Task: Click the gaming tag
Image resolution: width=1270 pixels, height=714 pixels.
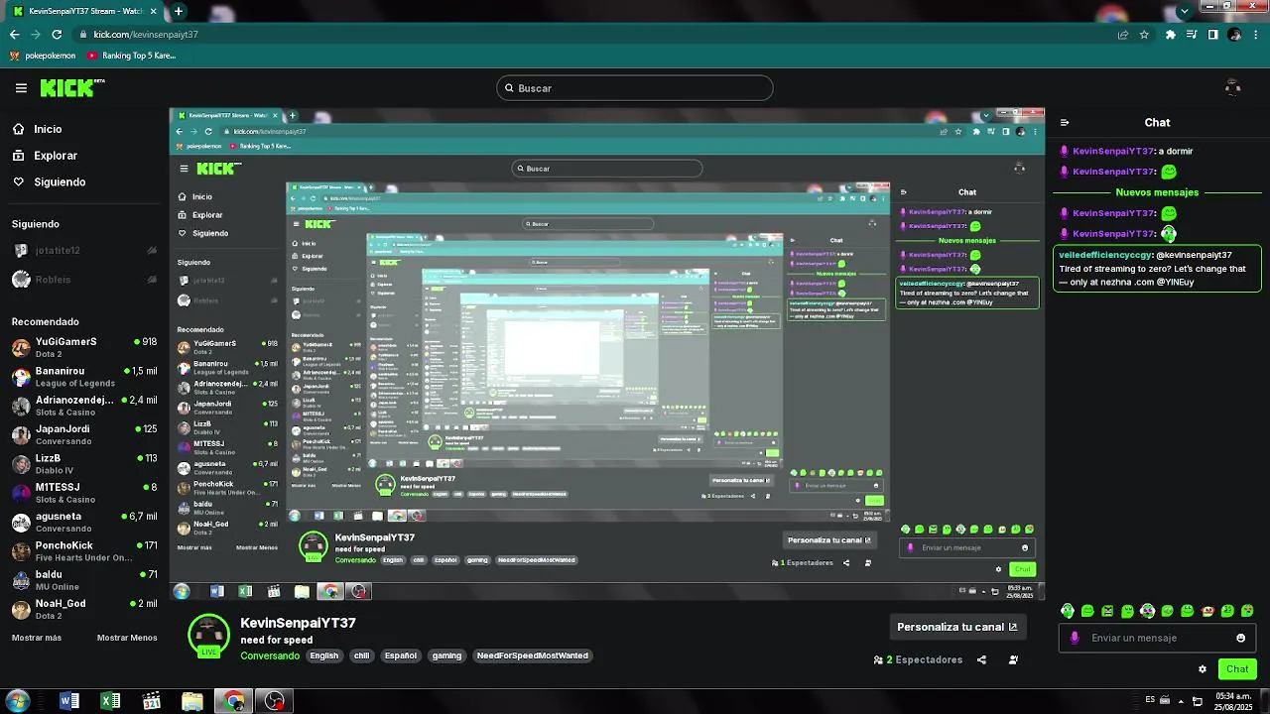Action: click(x=446, y=655)
